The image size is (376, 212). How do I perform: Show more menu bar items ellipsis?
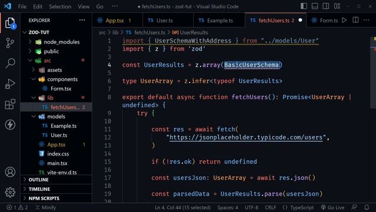click(115, 6)
